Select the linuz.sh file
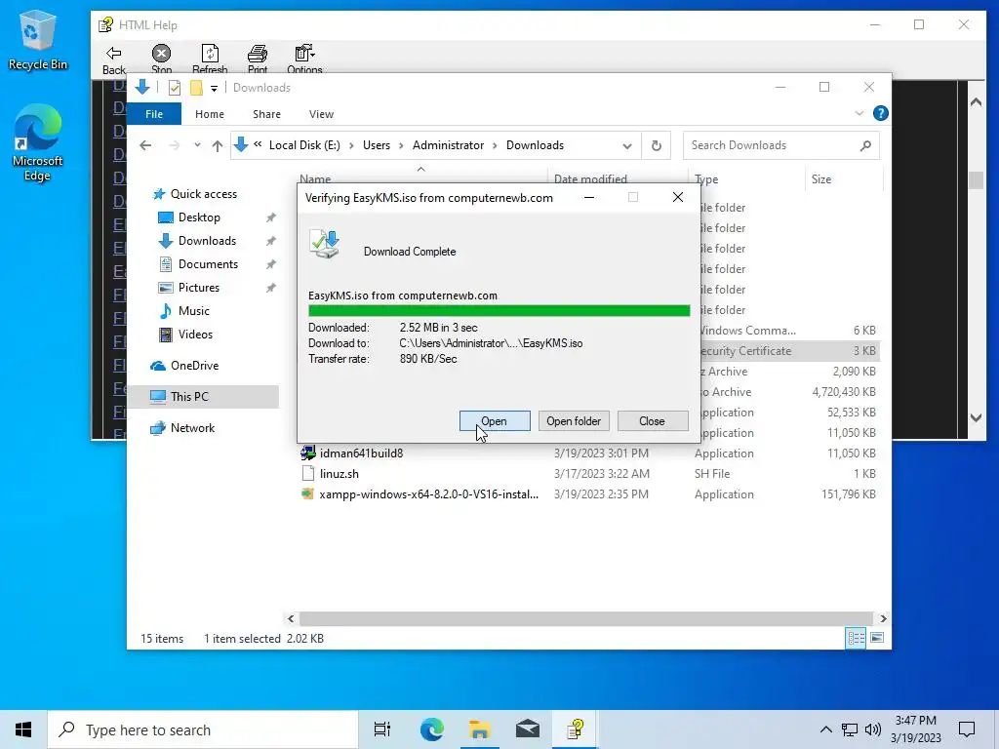 [x=339, y=474]
